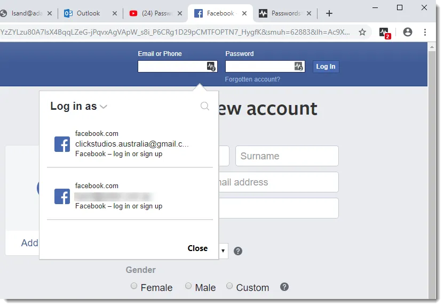This screenshot has height=307, width=444.
Task: Close the Facebook tab
Action: point(244,13)
